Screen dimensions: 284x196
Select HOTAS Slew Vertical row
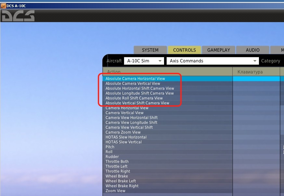(168, 142)
